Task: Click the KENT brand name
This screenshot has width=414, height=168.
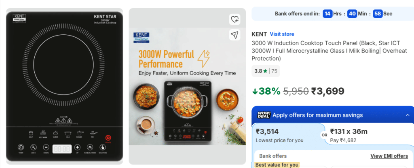Action: (259, 34)
